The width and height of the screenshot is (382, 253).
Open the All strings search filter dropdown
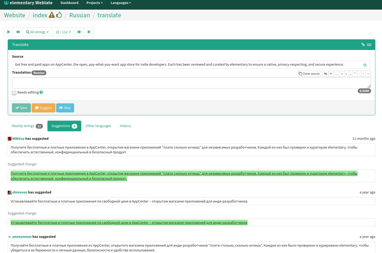point(37,32)
